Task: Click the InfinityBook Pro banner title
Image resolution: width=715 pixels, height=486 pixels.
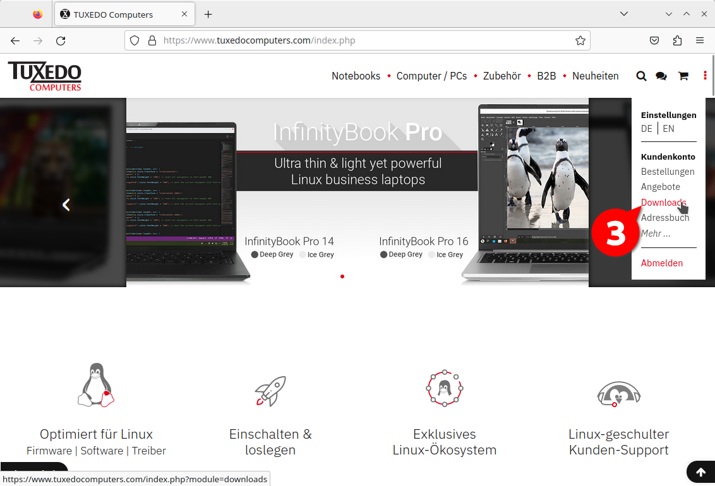Action: [x=357, y=133]
